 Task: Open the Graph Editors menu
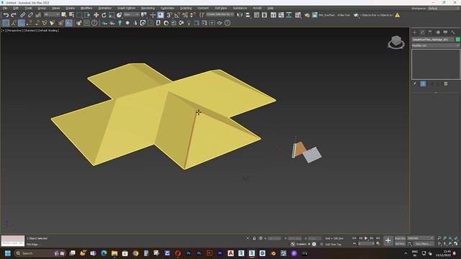click(x=127, y=8)
